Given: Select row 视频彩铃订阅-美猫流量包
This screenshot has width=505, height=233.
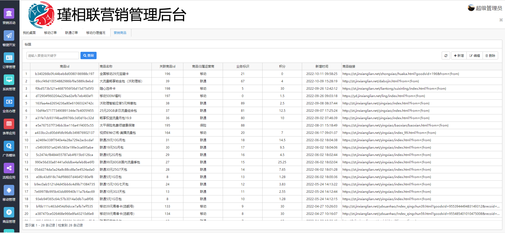Looking at the screenshot, I should point(262,133).
